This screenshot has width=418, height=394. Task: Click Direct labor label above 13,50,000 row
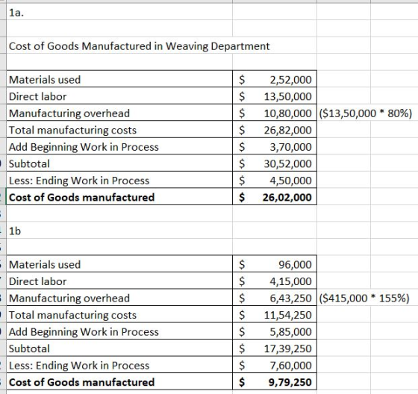click(37, 96)
